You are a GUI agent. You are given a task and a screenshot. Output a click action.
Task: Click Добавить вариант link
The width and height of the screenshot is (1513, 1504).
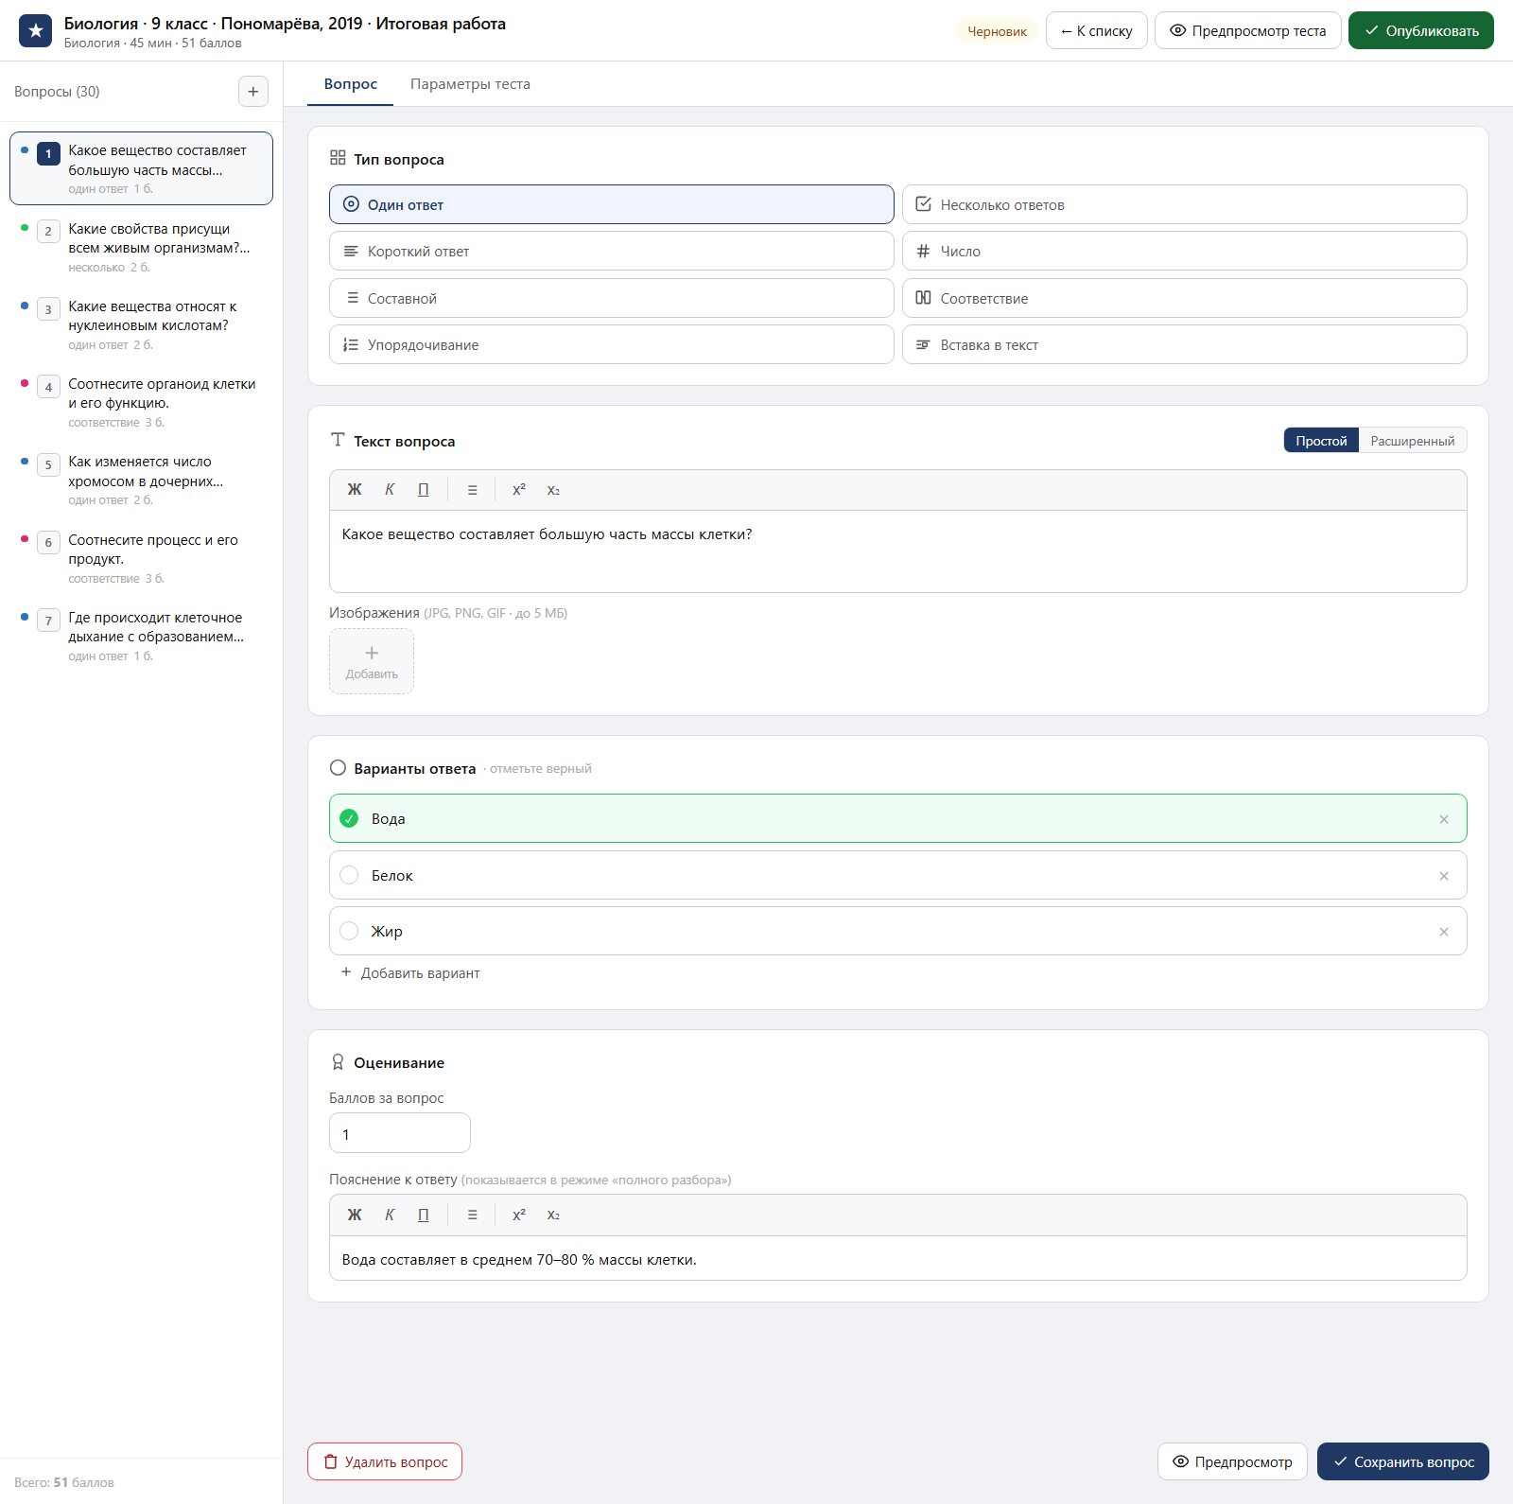point(410,973)
